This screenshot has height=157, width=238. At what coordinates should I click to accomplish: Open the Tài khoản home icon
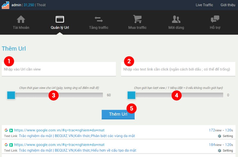click(21, 19)
